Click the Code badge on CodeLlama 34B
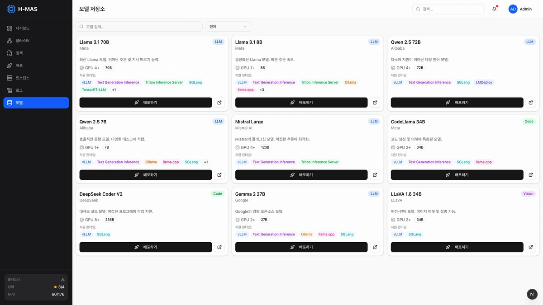543x305 pixels. (529, 122)
